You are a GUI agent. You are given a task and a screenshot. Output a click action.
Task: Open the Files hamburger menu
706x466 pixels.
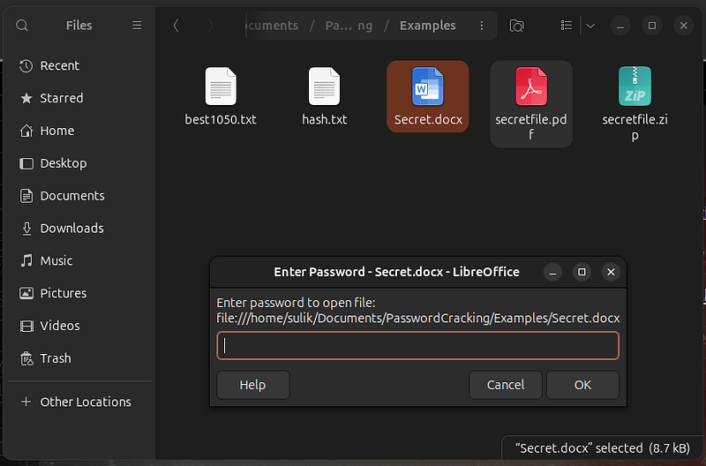pyautogui.click(x=137, y=26)
